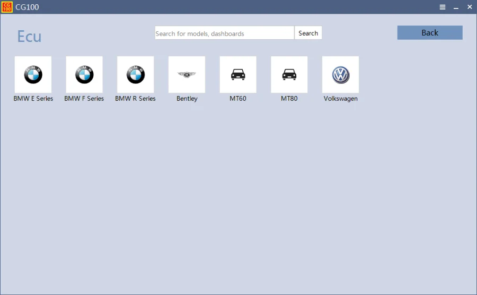Viewport: 477px width, 295px height.
Task: Click the 'MT60' label text
Action: pos(238,99)
